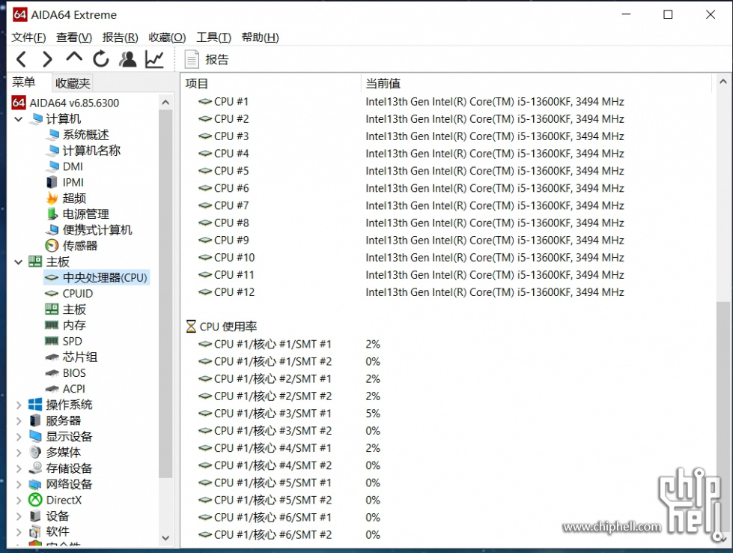Click the 网络设备 network icon

35,484
